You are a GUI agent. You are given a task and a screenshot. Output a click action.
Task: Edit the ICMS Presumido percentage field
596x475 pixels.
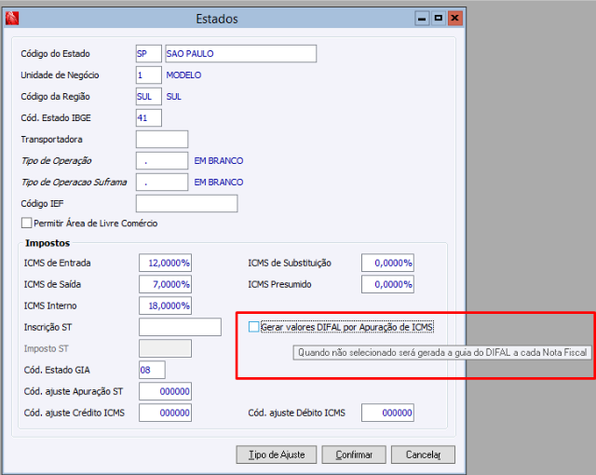click(x=387, y=284)
